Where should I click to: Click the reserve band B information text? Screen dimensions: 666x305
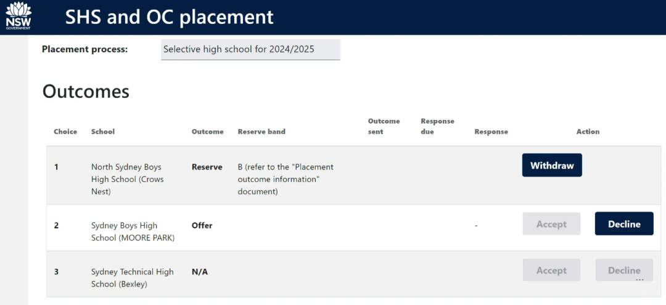point(286,179)
